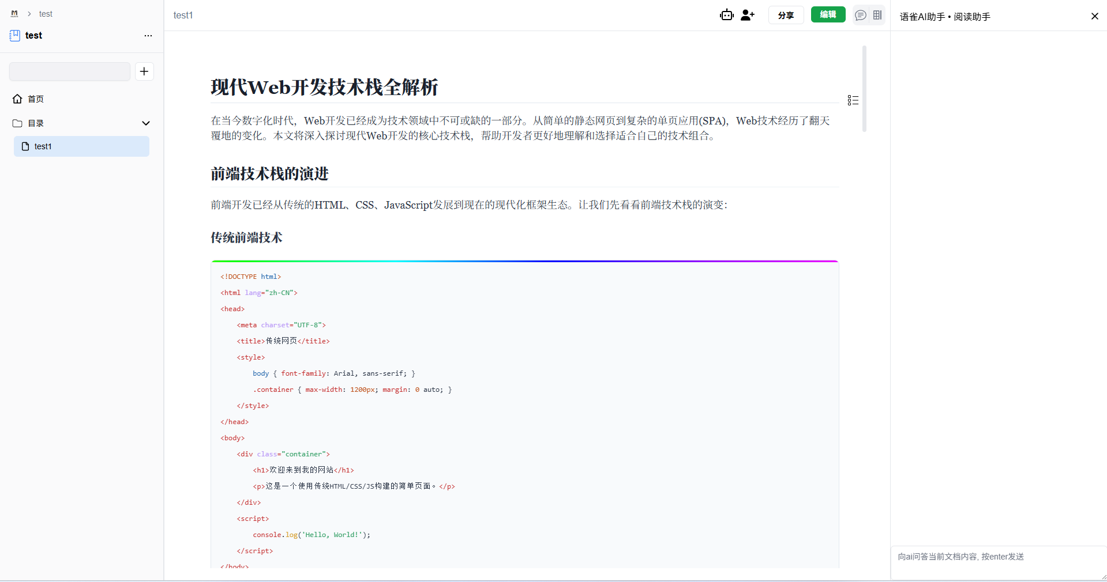Click the document vertical scrollbar

point(864,88)
